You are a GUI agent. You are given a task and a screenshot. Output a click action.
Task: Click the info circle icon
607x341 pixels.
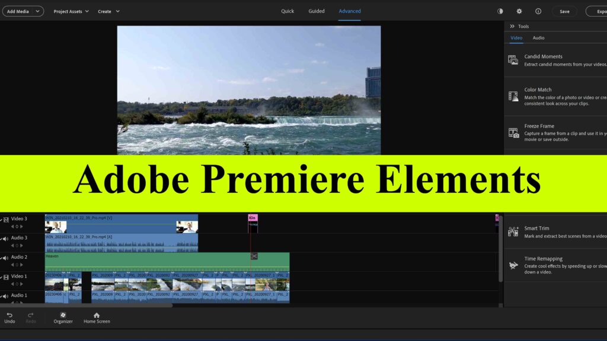tap(538, 11)
